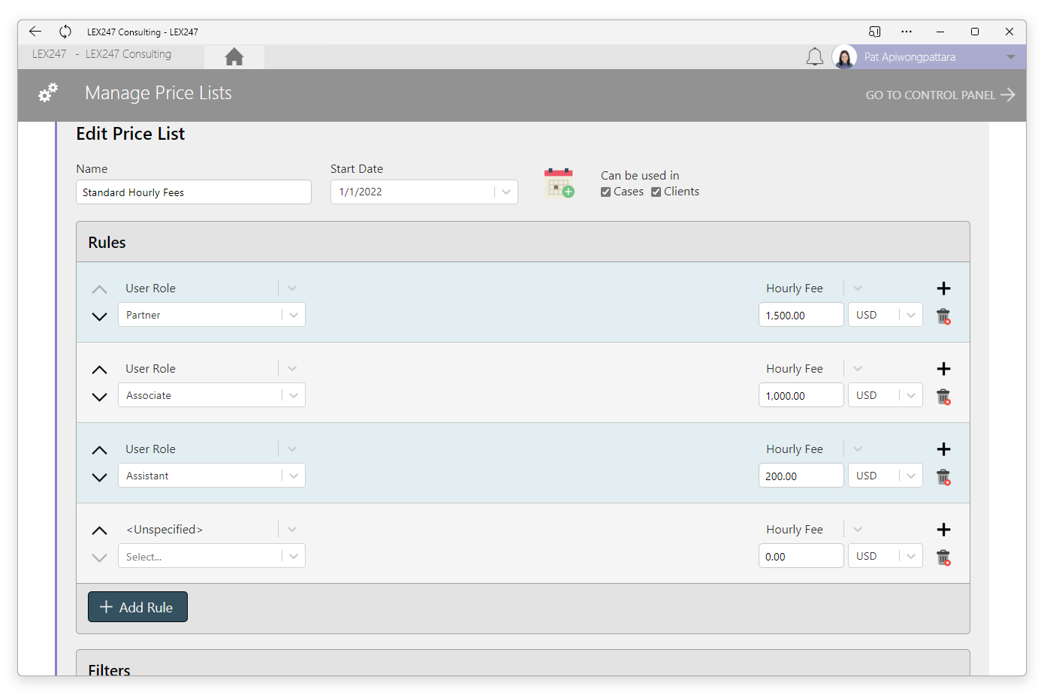Click the Add Rule button
Image resolution: width=1044 pixels, height=695 pixels.
pos(137,607)
